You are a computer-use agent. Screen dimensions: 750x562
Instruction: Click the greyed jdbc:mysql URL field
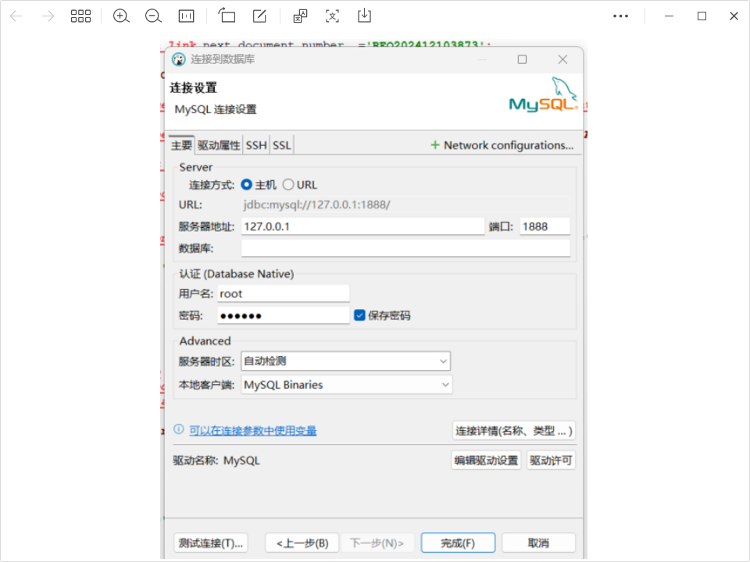[405, 205]
